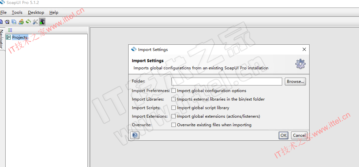
Task: Open the Tools menu
Action: point(17,12)
